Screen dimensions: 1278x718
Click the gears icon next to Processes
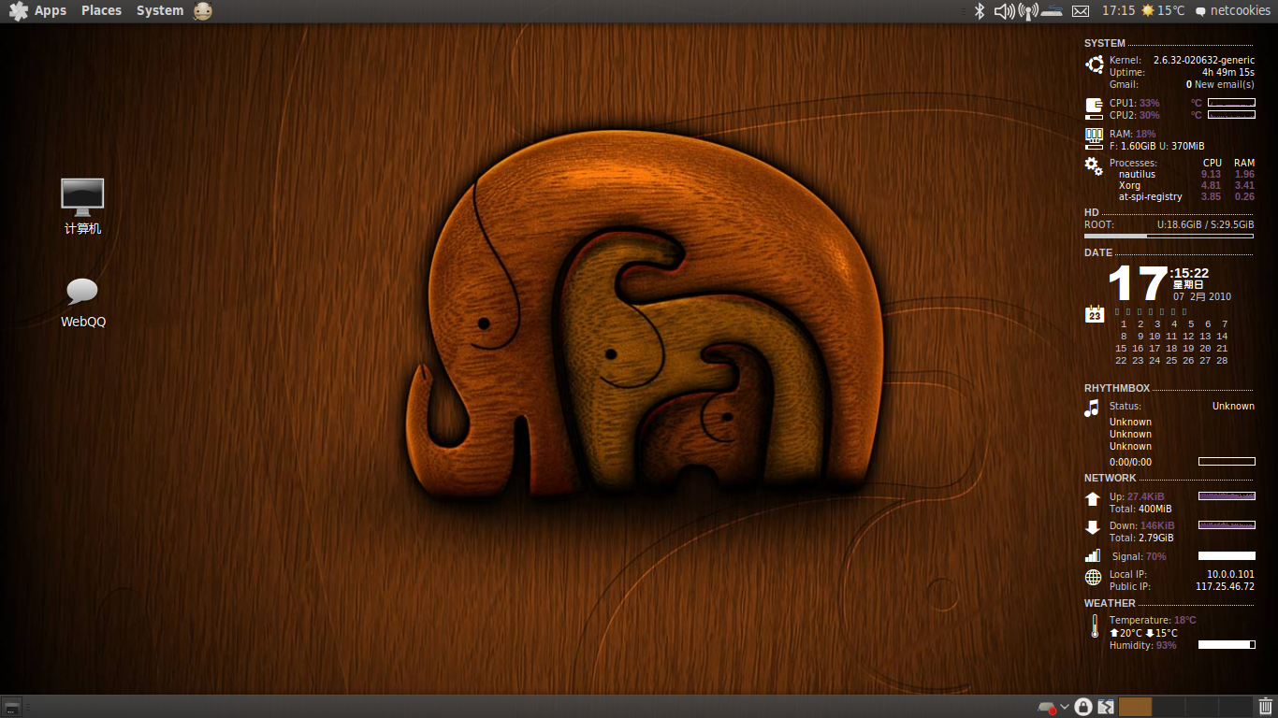point(1093,165)
